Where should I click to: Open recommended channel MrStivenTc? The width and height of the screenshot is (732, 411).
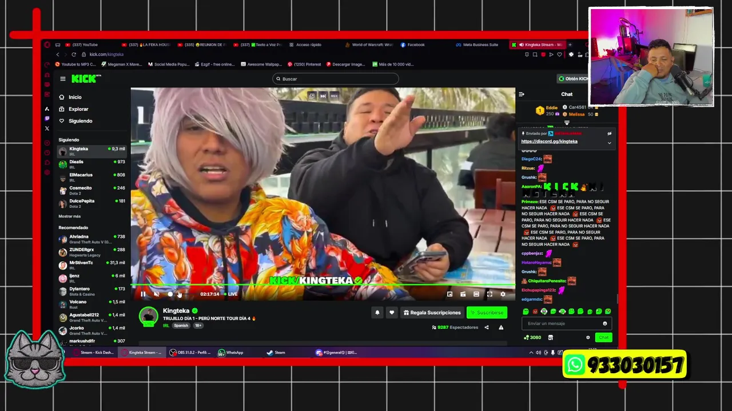tap(91, 265)
